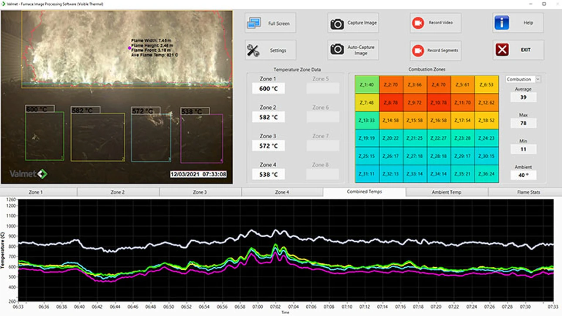Select the green Z_1:40 zone cell
The width and height of the screenshot is (562, 316).
point(366,84)
